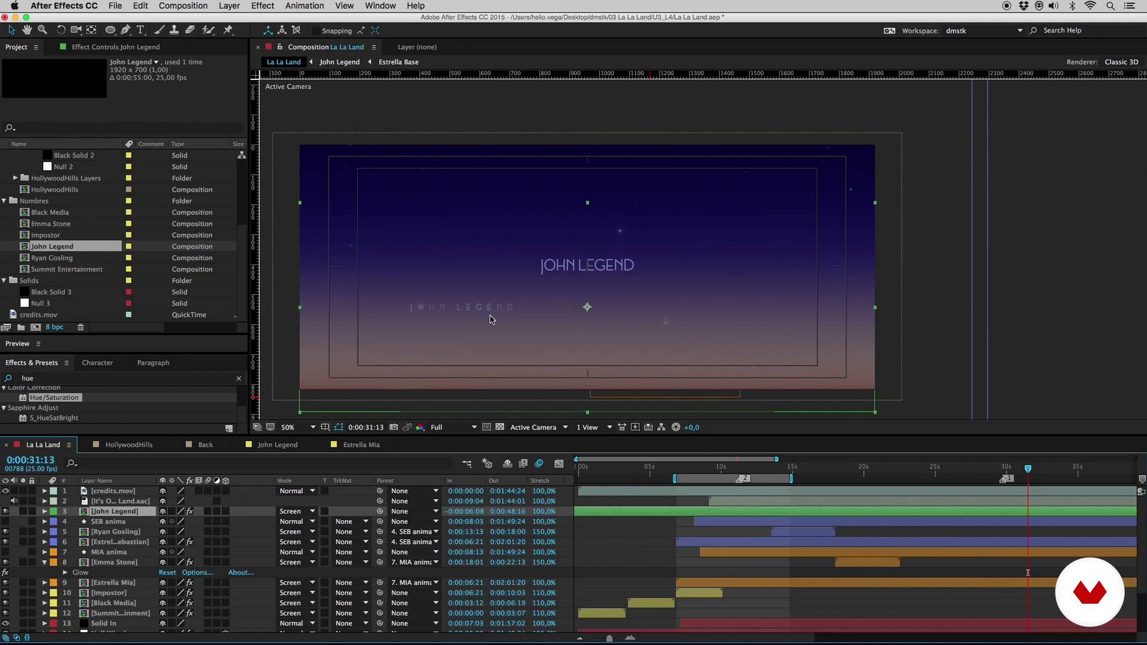The height and width of the screenshot is (645, 1147).
Task: Select the Ellipse shape tool
Action: pyautogui.click(x=111, y=30)
